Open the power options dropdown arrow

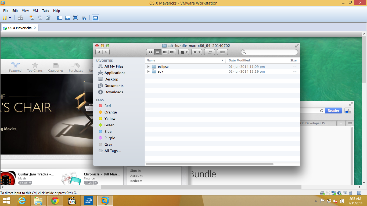pos(10,18)
